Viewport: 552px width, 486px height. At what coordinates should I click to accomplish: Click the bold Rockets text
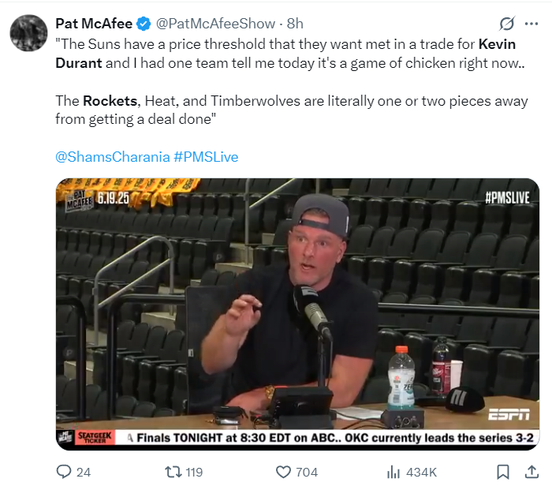coord(110,101)
